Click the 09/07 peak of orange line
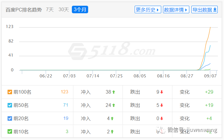 pos(210,27)
